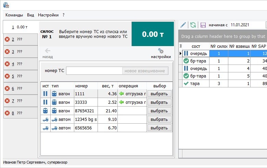Image resolution: width=267 pixels, height=168 pixels.
Task: Open the Вид menu
Action: pos(30,15)
